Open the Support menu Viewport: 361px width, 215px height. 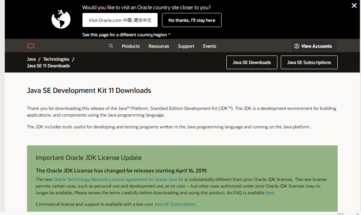[x=186, y=46]
